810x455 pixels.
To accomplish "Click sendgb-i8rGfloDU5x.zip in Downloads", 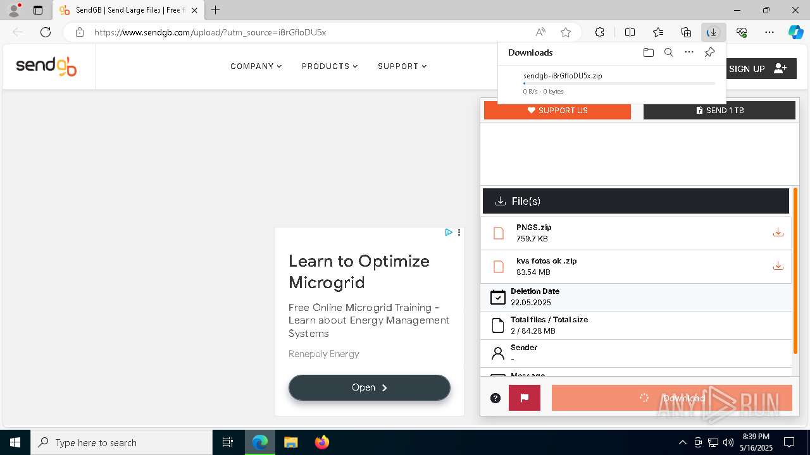I will (563, 76).
